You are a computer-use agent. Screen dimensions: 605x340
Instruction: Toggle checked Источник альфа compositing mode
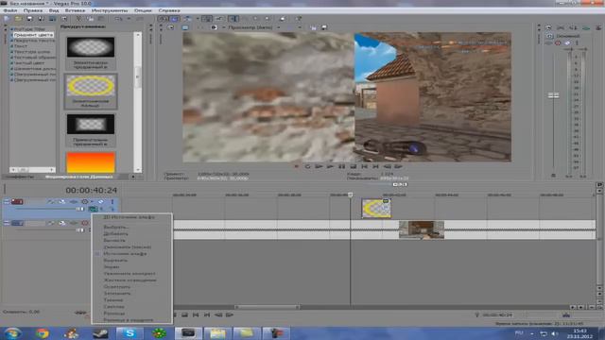tap(125, 254)
